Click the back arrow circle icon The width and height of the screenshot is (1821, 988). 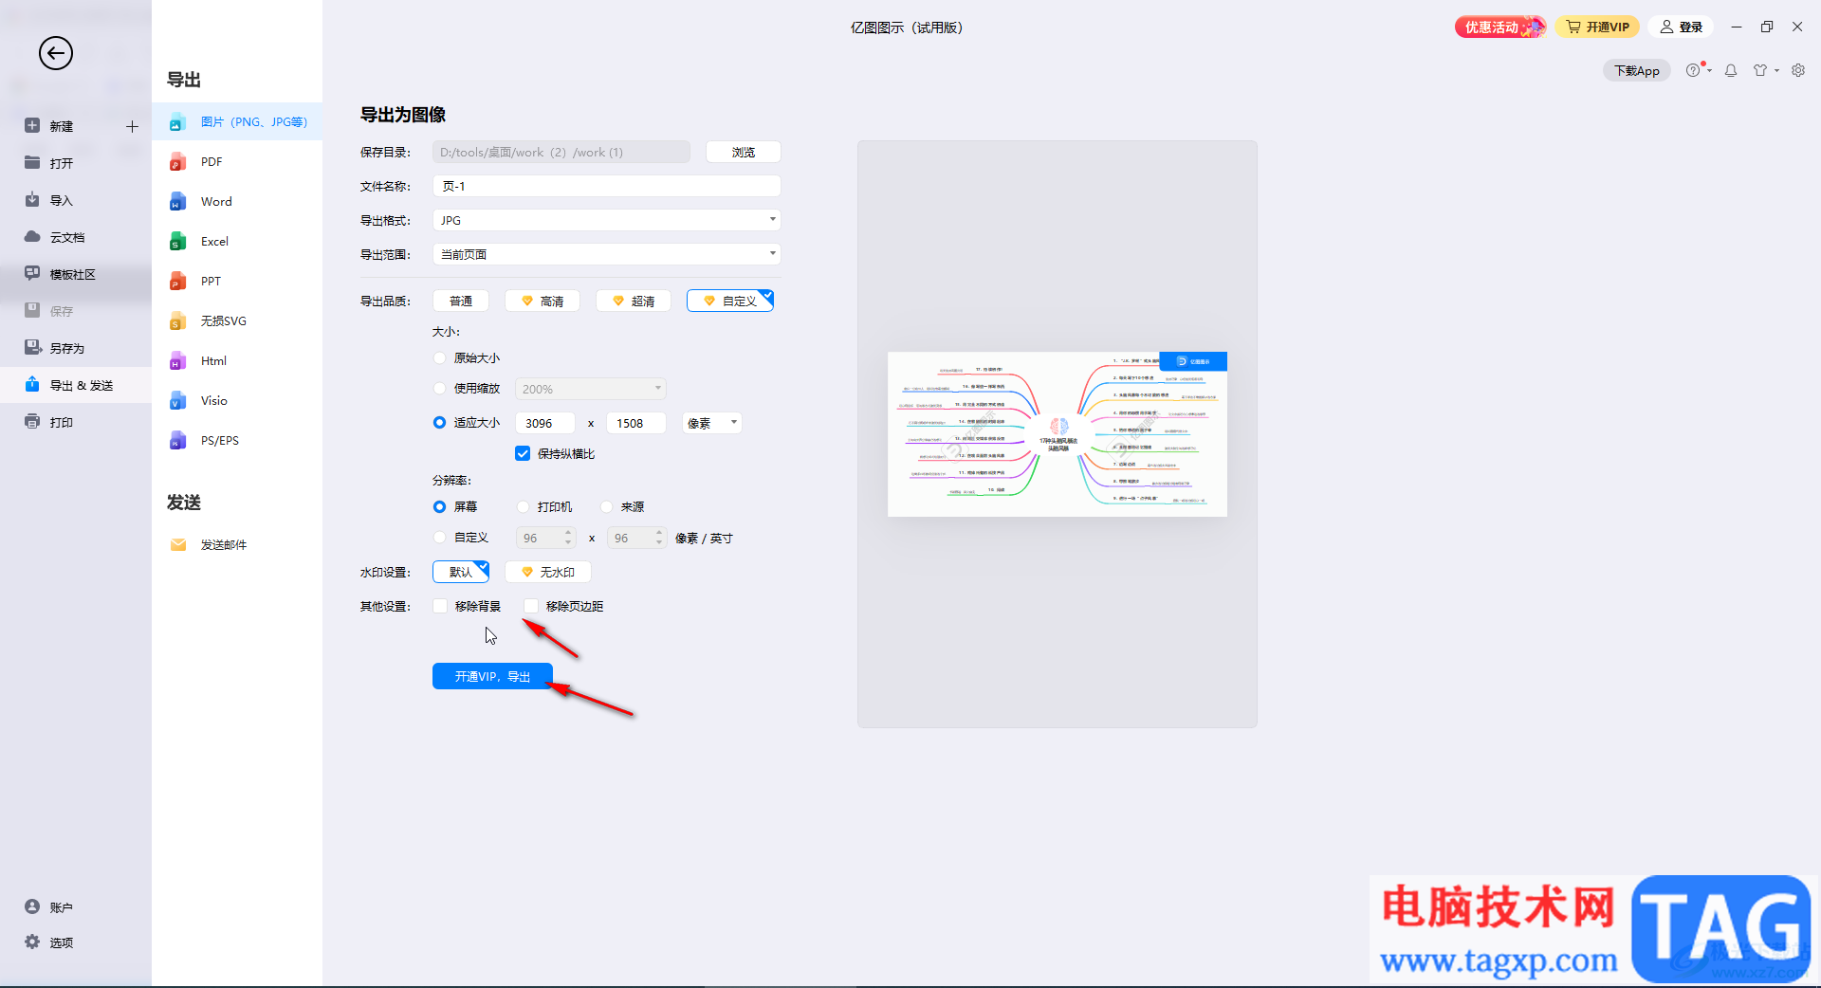[x=56, y=53]
